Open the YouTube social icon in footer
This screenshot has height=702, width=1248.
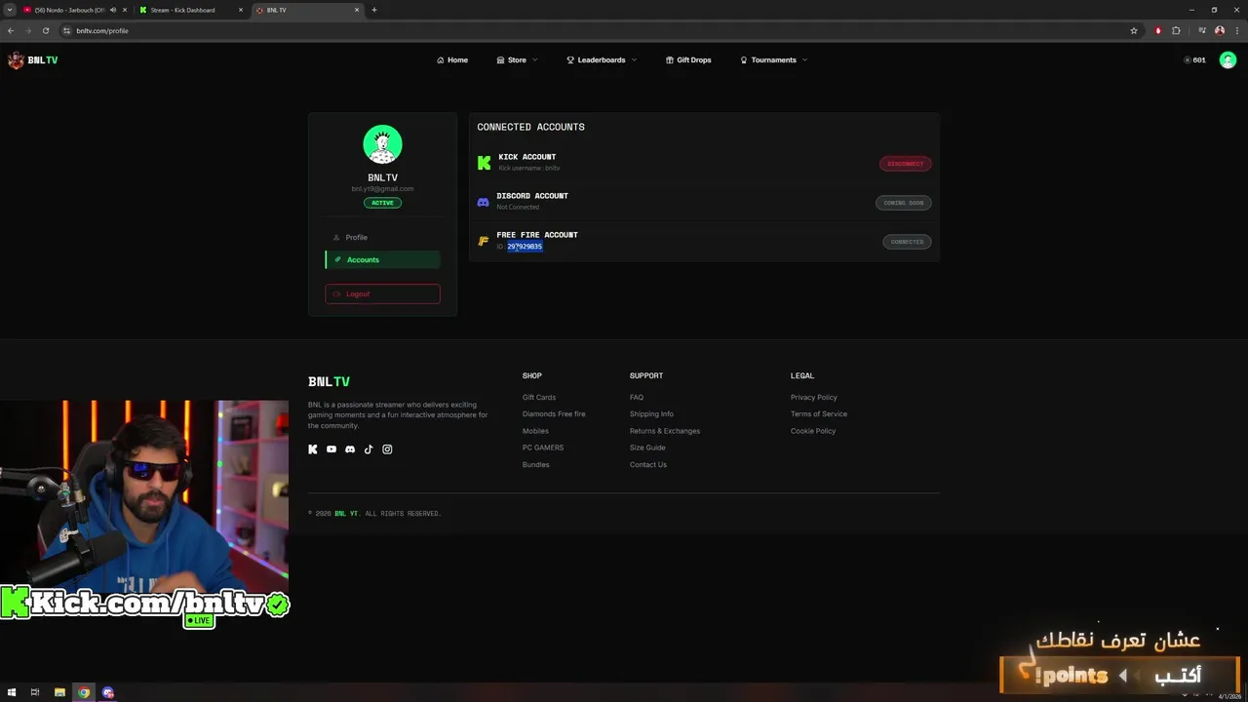[x=331, y=449]
